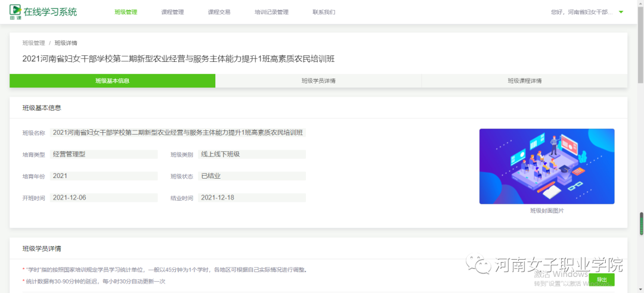Image resolution: width=644 pixels, height=293 pixels.
Task: Click the 班级名称 field value
Action: [178, 133]
